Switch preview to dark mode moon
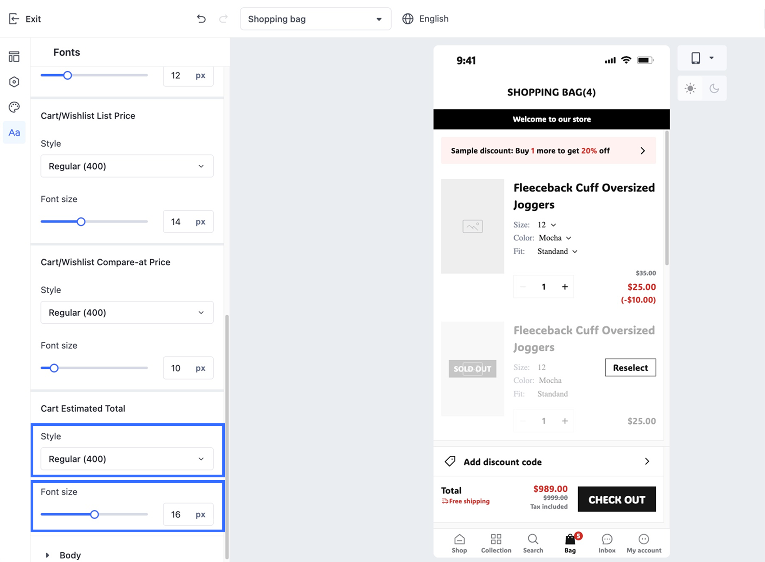This screenshot has width=765, height=562. click(714, 88)
